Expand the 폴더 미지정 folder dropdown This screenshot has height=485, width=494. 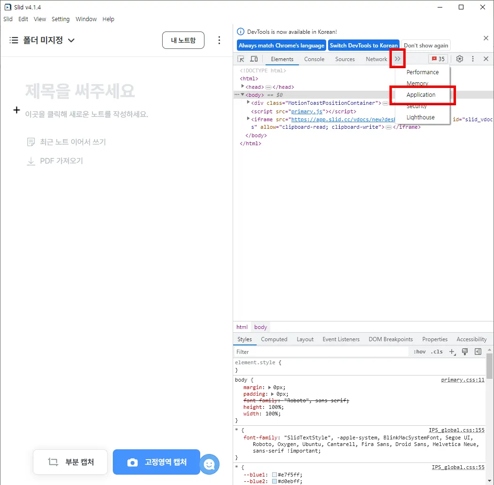click(x=71, y=40)
